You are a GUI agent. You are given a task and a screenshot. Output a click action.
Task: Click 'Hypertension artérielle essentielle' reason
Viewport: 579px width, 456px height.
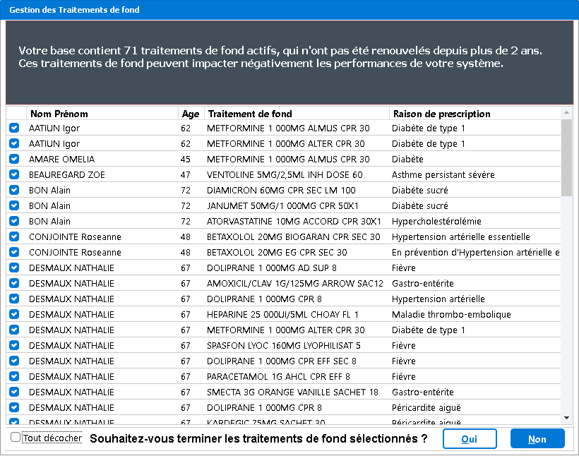click(x=461, y=236)
